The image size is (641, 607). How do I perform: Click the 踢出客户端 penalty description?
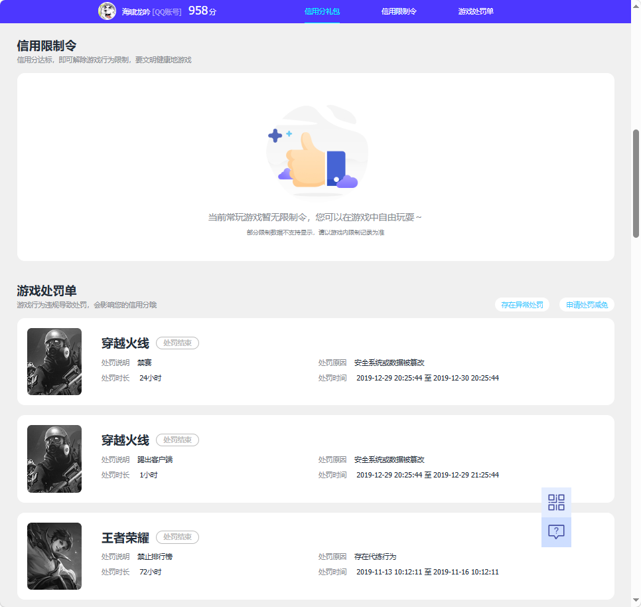[x=155, y=460]
